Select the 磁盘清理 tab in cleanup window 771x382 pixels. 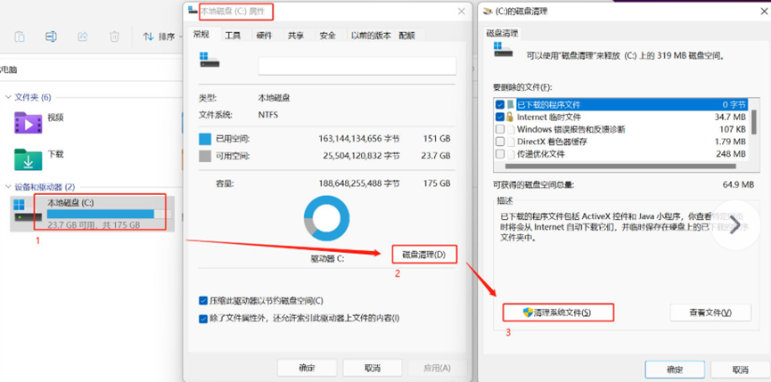[503, 34]
